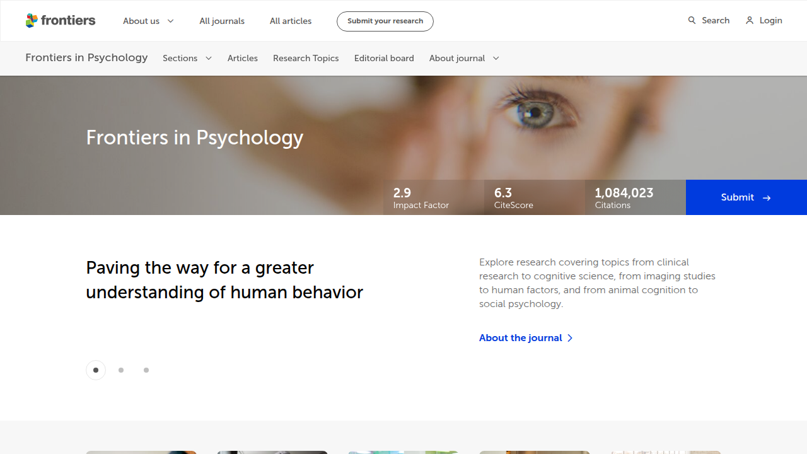Click the chevron next to About the journal
This screenshot has height=454, width=807.
570,338
